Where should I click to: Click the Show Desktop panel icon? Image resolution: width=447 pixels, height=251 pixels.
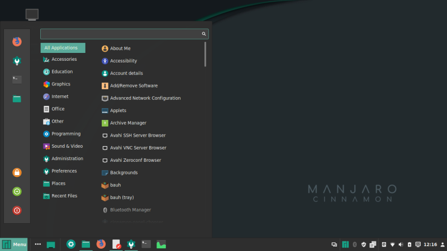[51, 244]
